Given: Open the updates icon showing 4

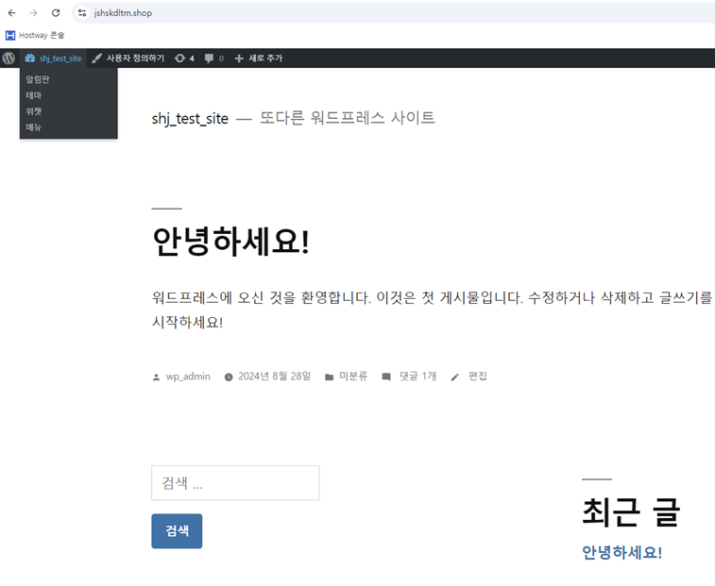Looking at the screenshot, I should tap(184, 59).
